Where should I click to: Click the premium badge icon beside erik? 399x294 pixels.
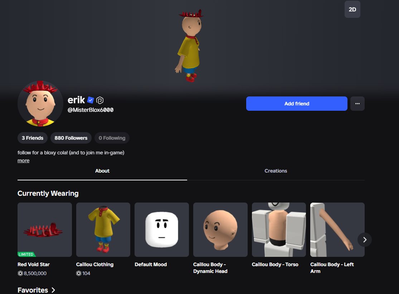tap(100, 100)
